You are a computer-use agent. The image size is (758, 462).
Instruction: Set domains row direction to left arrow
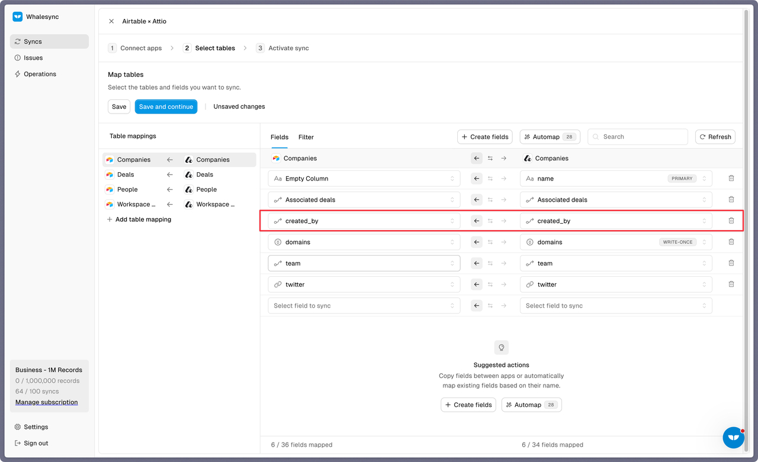pos(477,242)
